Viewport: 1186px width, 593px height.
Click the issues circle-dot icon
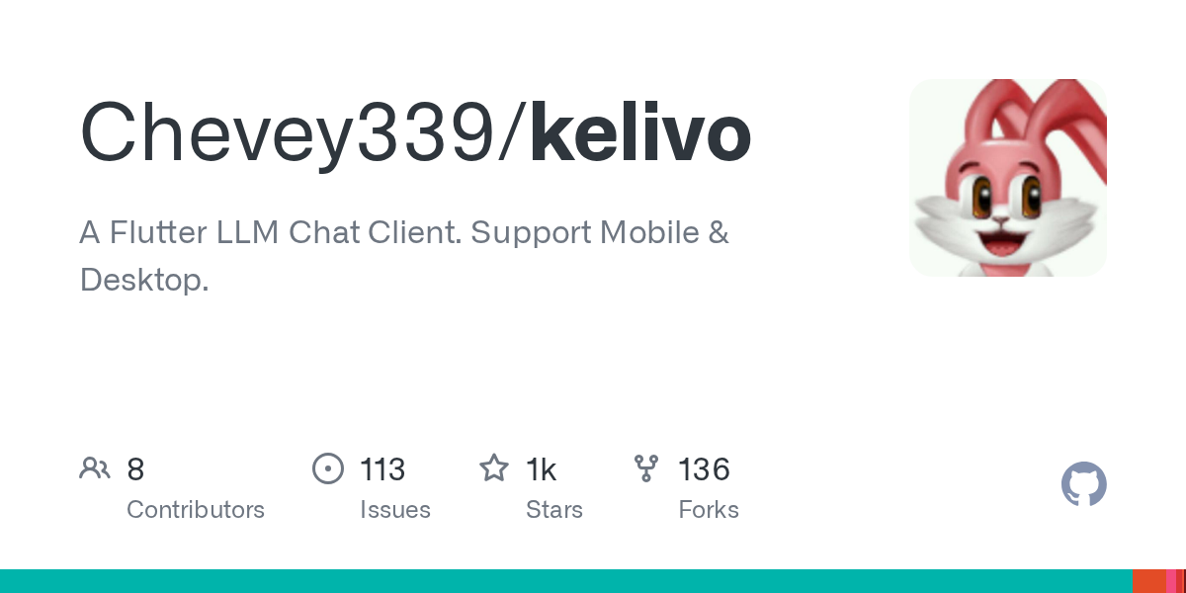328,468
